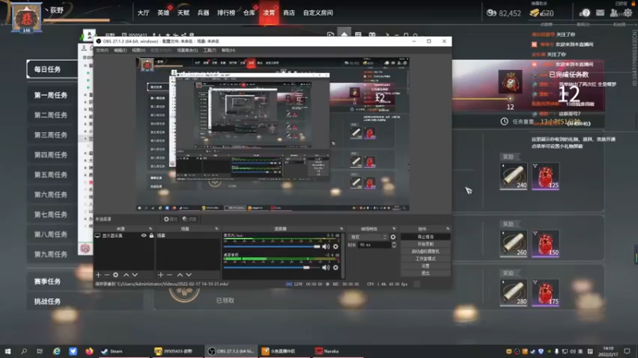
Task: Mute the desktop audio speaker icon
Action: [x=325, y=267]
